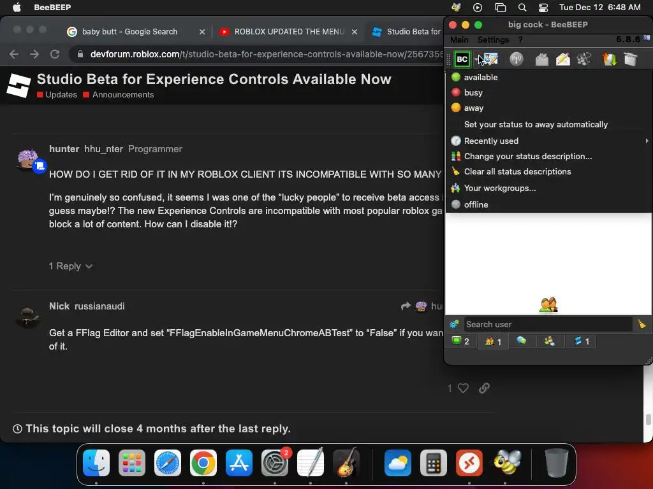
Task: Click the Roblox logo on DevForum
Action: coord(18,85)
